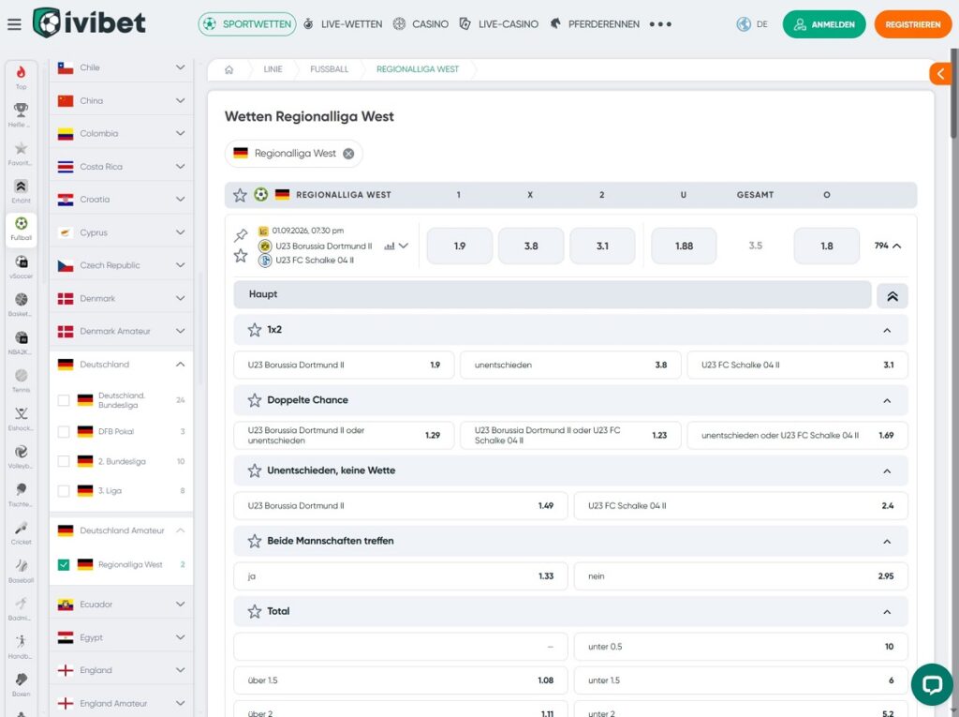Viewport: 959px width, 717px height.
Task: Open the hamburger menu icon
Action: [x=14, y=24]
